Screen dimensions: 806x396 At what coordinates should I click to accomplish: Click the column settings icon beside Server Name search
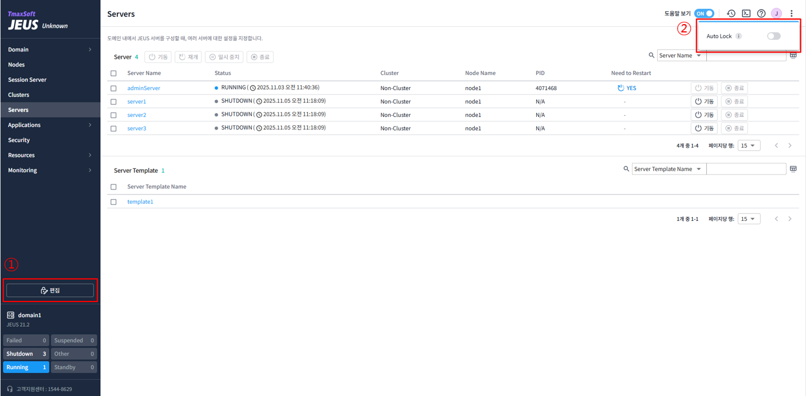[x=793, y=55]
